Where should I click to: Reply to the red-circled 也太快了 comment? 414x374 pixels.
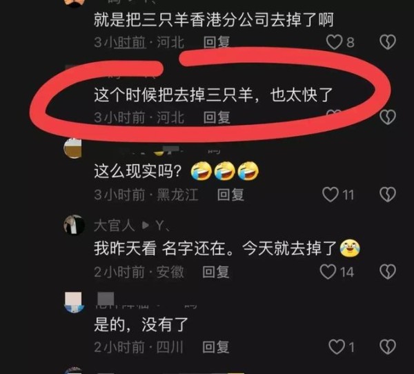pyautogui.click(x=217, y=117)
